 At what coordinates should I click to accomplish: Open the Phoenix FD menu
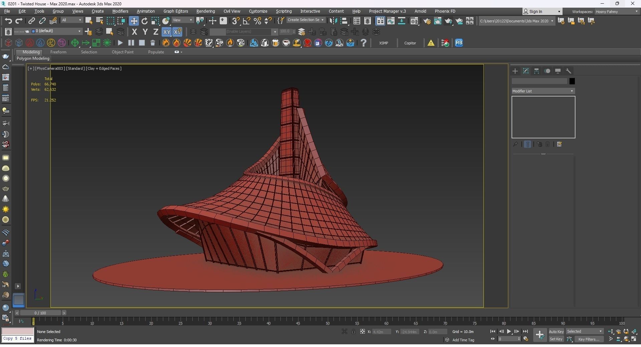(x=445, y=11)
